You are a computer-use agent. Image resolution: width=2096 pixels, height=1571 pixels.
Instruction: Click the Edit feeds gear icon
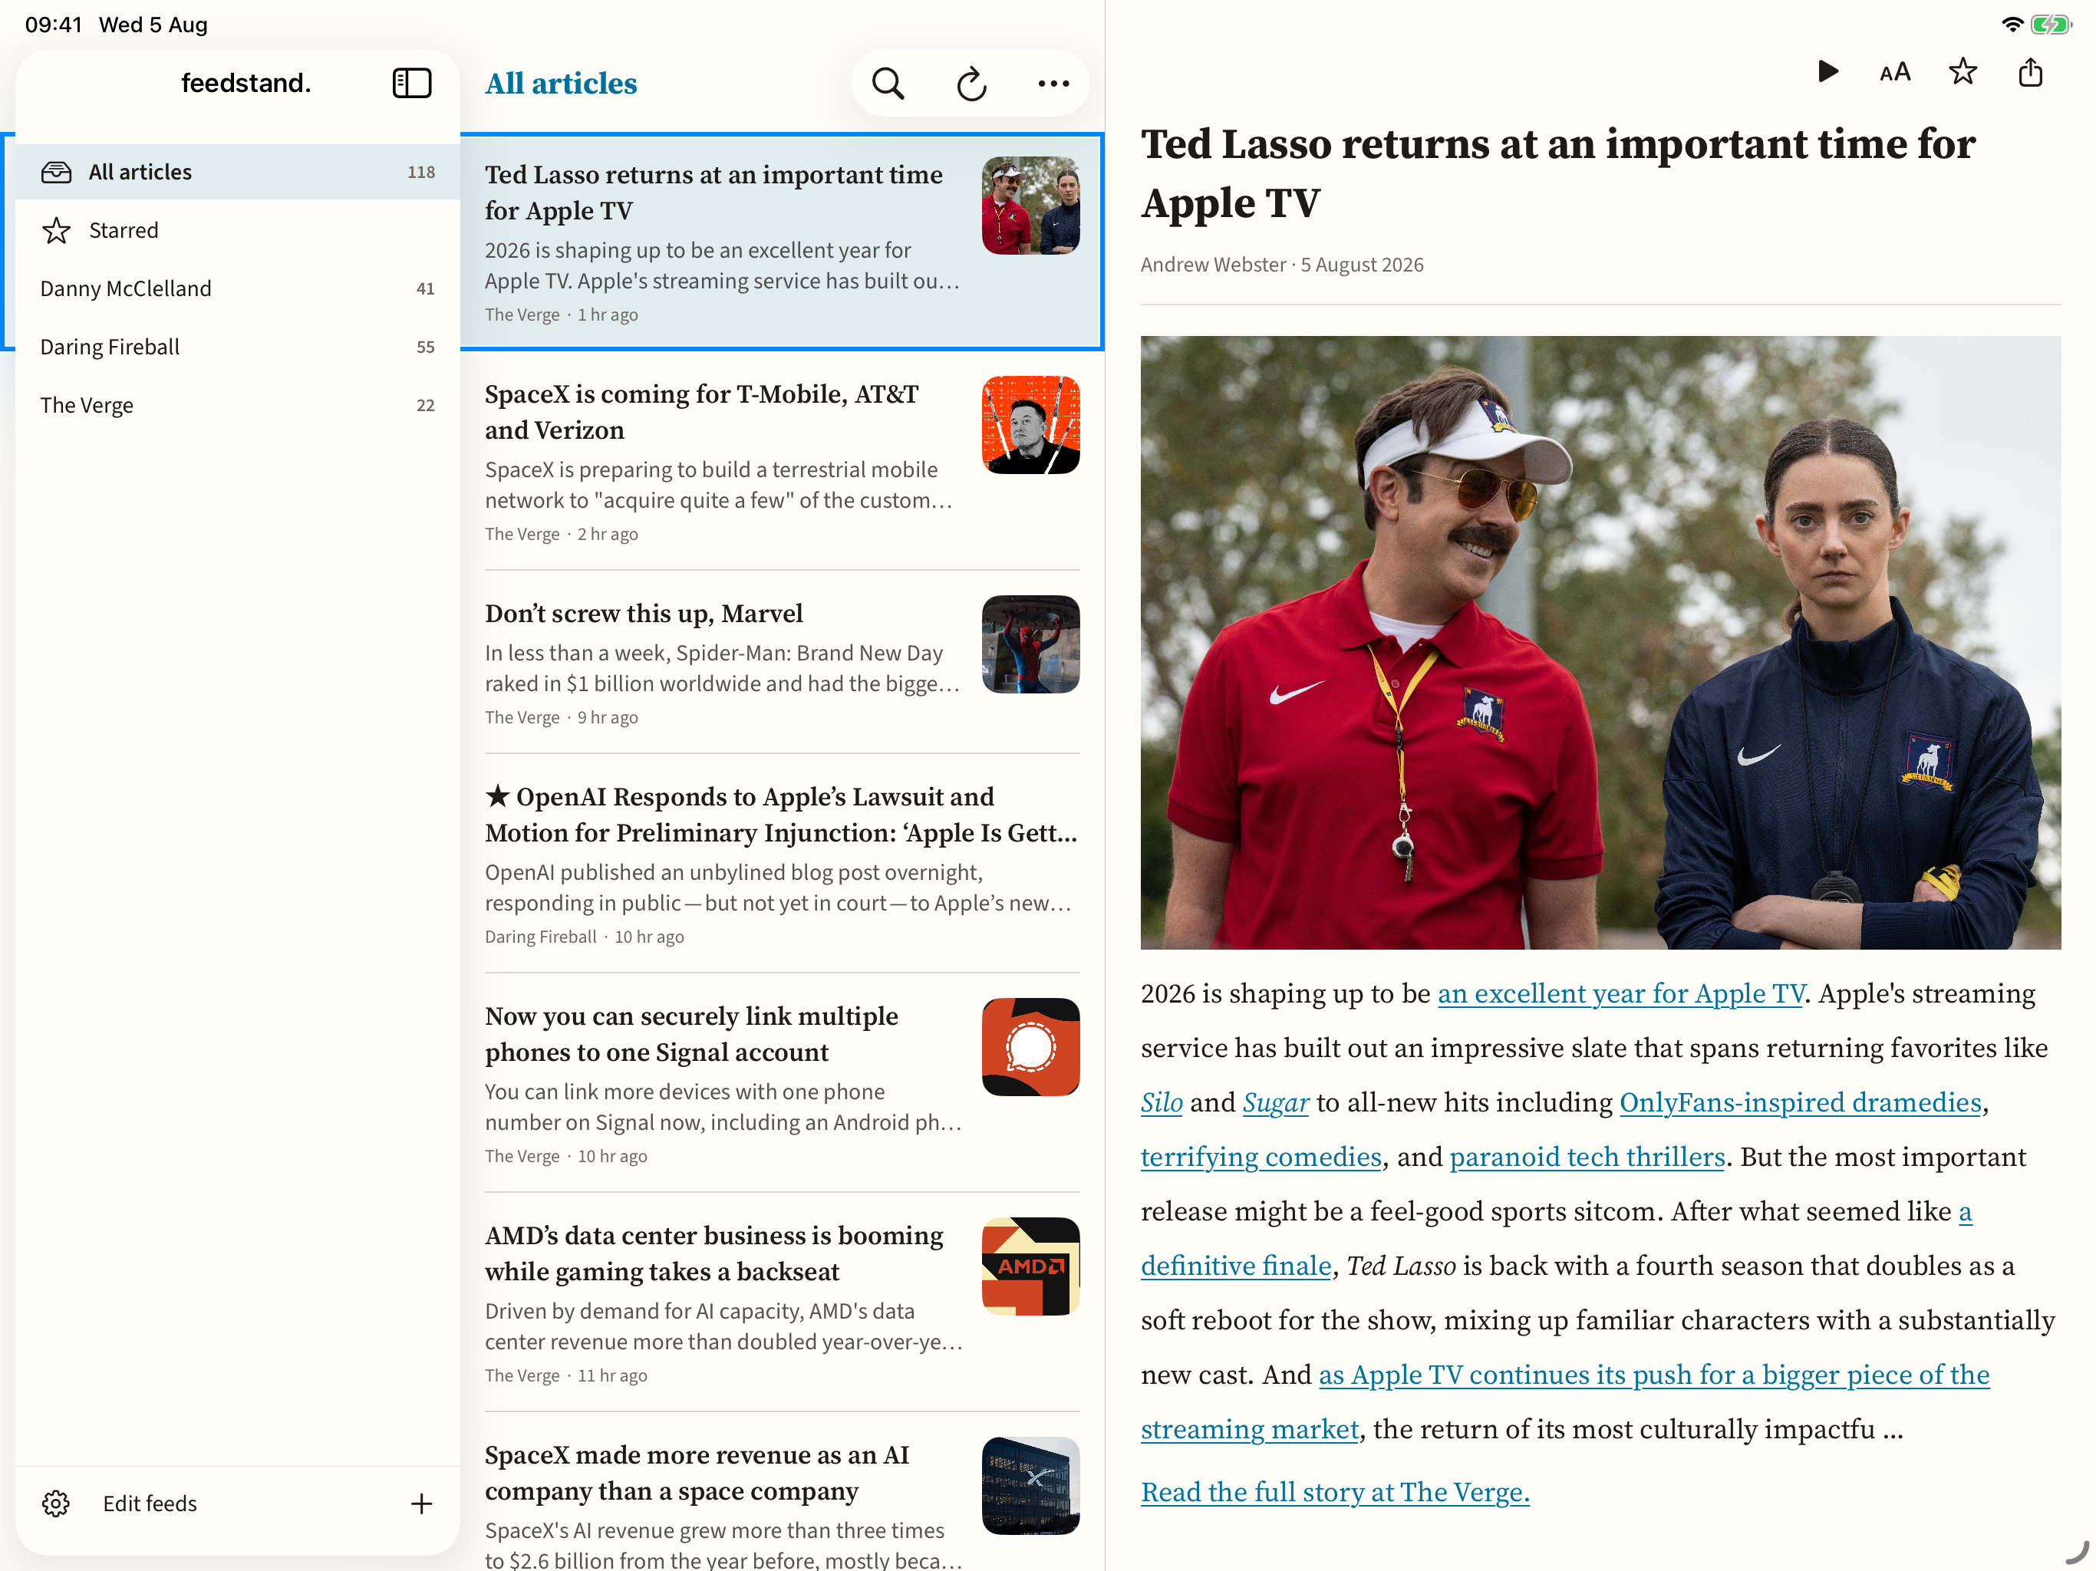tap(56, 1503)
